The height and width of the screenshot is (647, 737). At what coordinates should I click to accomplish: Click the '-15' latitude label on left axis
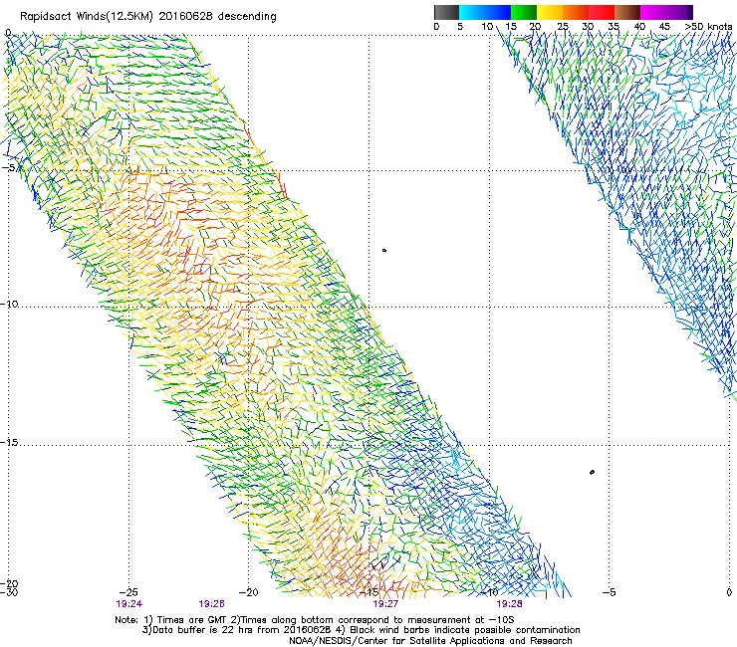[x=9, y=442]
